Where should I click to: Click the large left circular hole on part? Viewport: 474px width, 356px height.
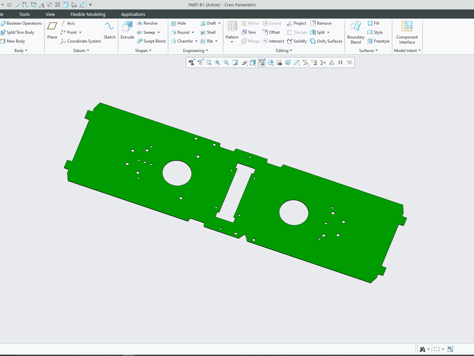177,173
